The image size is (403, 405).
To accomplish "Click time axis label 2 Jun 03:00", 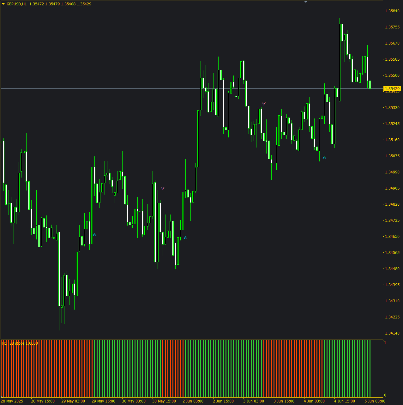I will [193, 401].
